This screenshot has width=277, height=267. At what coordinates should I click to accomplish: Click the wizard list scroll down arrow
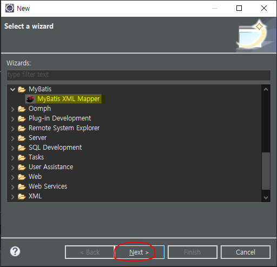(x=266, y=198)
